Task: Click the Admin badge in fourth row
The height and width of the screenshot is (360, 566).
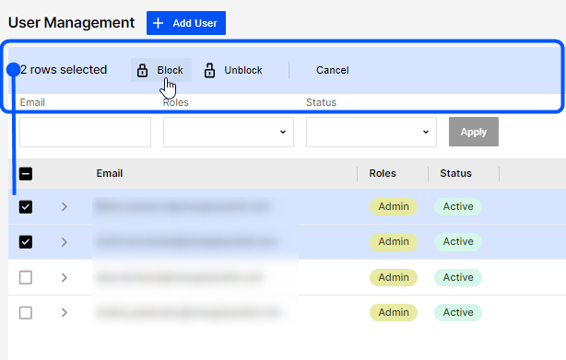Action: [394, 312]
